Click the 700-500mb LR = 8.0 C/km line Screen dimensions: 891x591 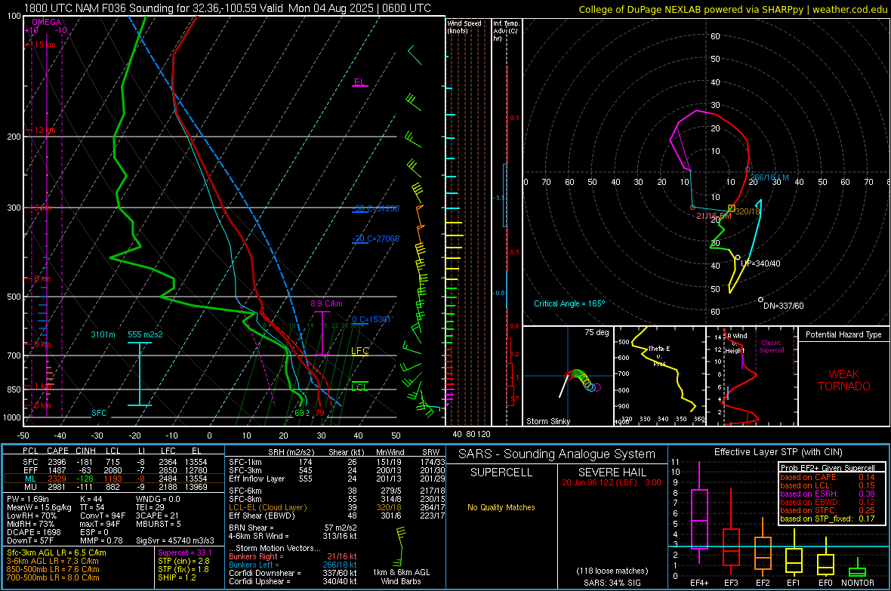53,577
